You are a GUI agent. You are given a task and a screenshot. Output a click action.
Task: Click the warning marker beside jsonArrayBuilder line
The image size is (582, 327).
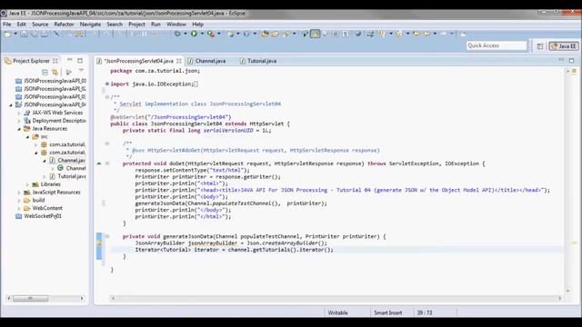point(99,243)
